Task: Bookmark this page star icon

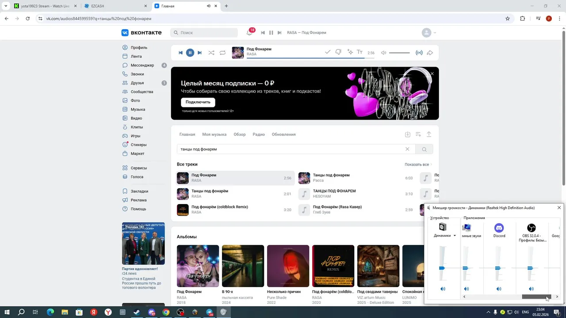Action: point(508,19)
